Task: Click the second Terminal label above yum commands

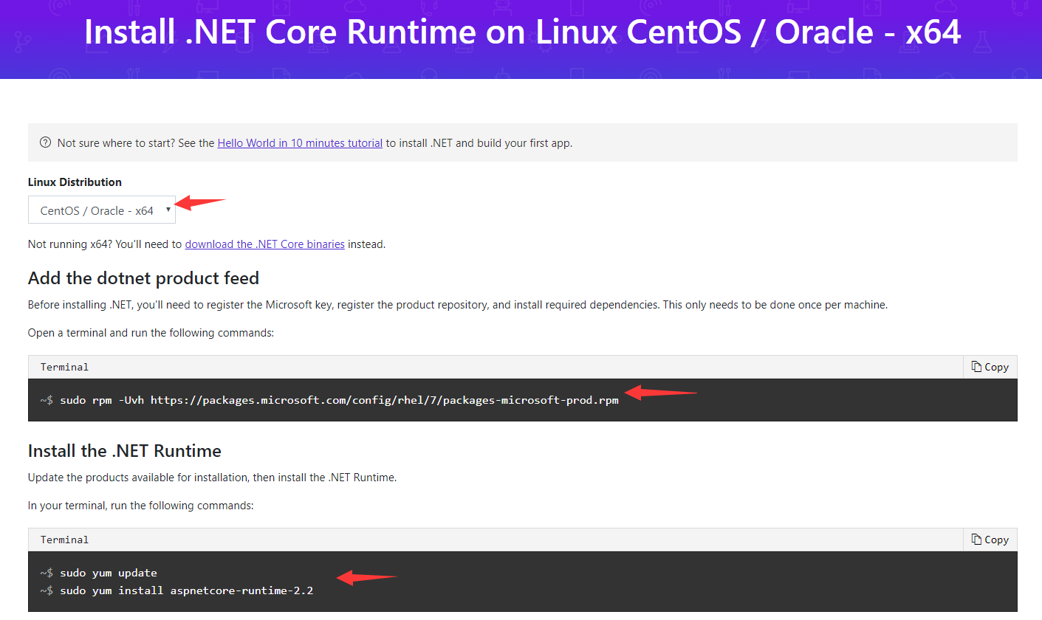Action: [64, 540]
